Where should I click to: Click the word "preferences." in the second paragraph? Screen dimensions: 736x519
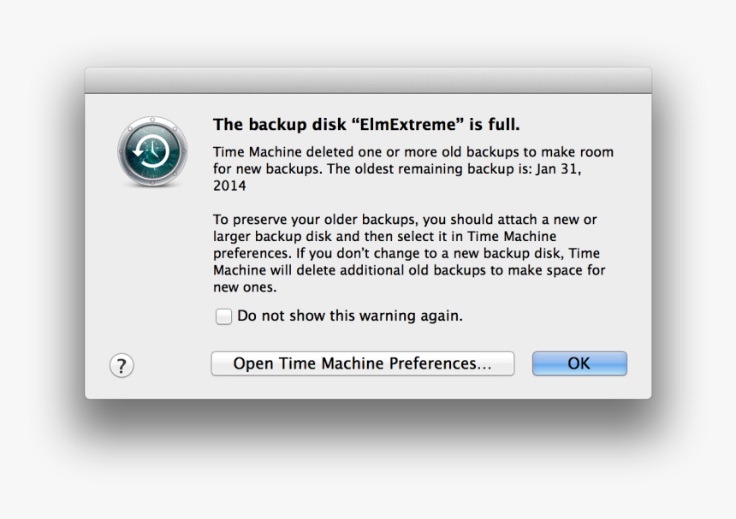pos(252,254)
